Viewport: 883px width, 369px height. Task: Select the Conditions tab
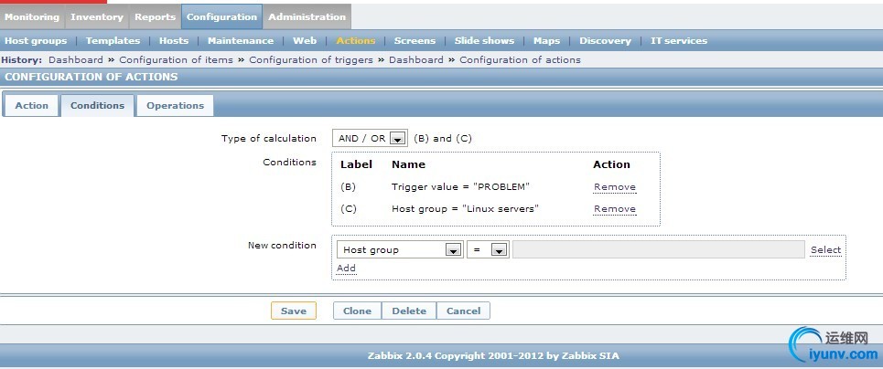pyautogui.click(x=97, y=106)
